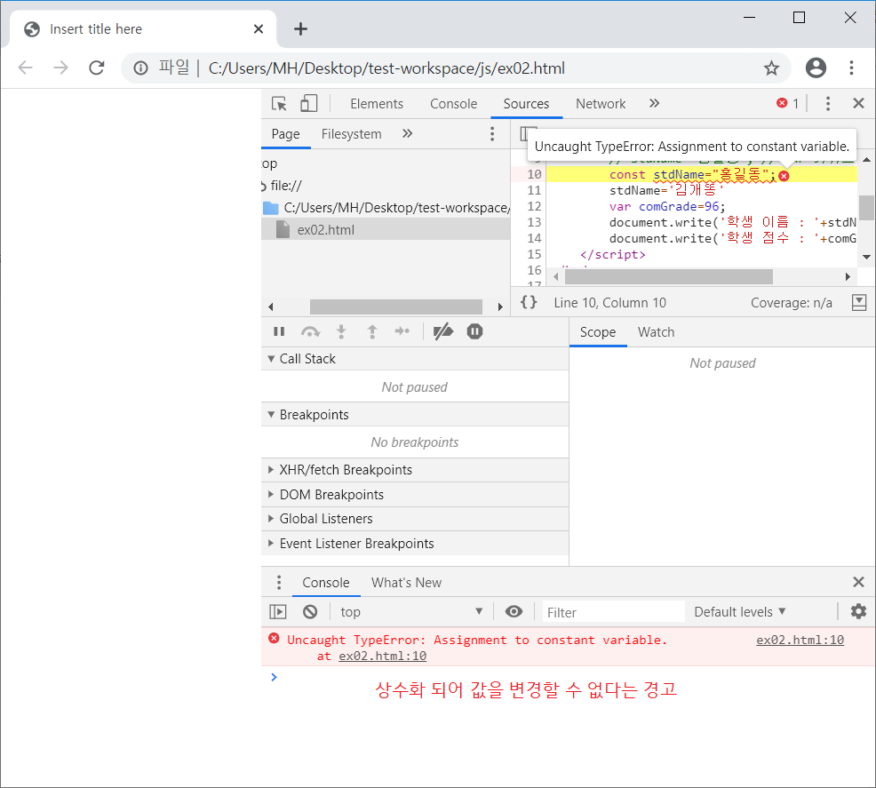
Task: Open ex02.html:10 source link on right
Action: [800, 640]
